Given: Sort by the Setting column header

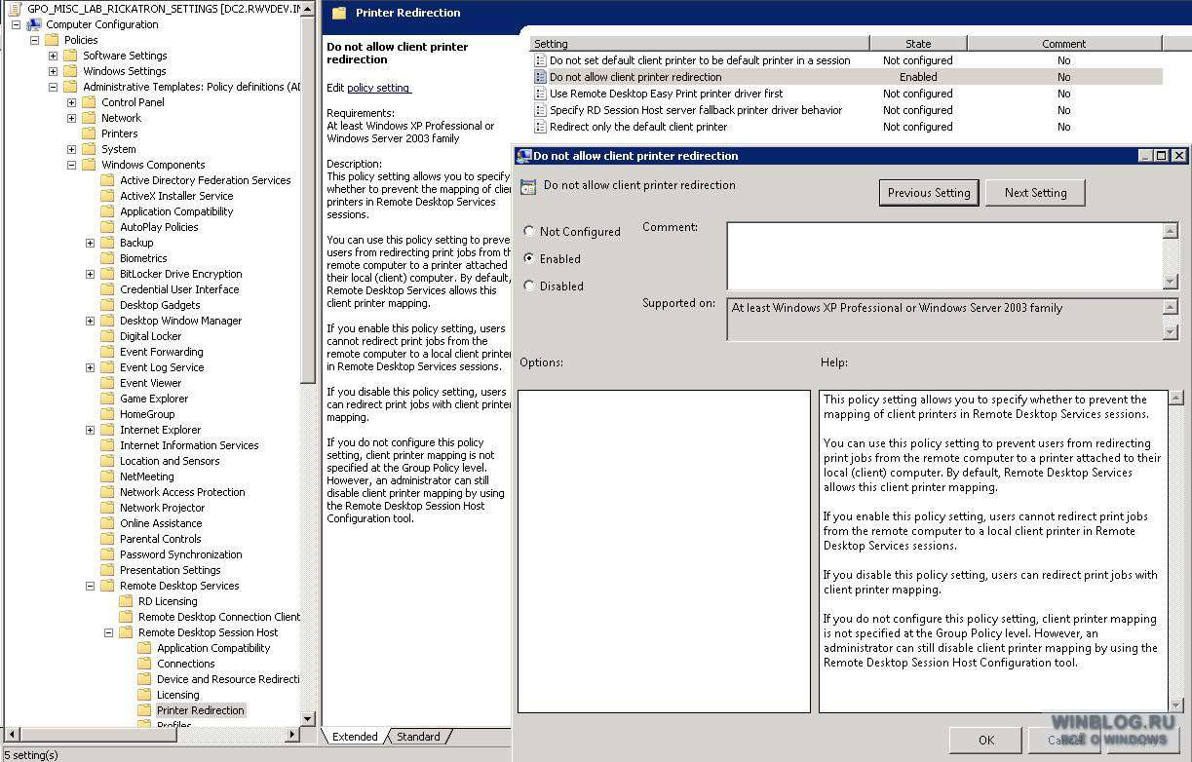Looking at the screenshot, I should pos(700,44).
